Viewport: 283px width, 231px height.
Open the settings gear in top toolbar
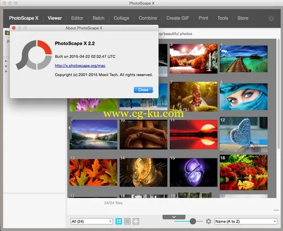click(x=271, y=18)
